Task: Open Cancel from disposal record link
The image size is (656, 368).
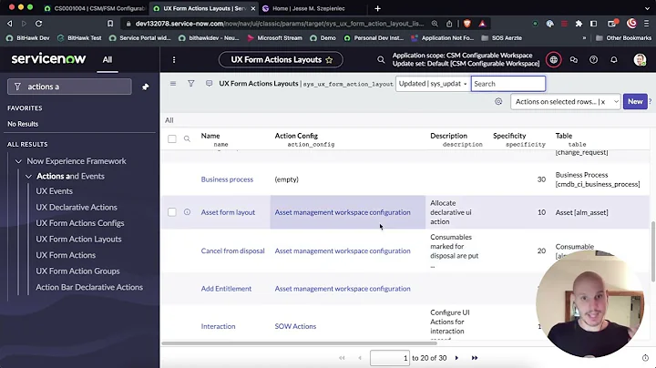Action: (x=232, y=250)
